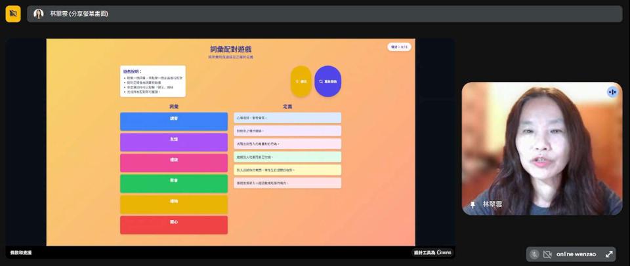Click the Canva logo in bottom bar
630x266 pixels.
pos(444,252)
